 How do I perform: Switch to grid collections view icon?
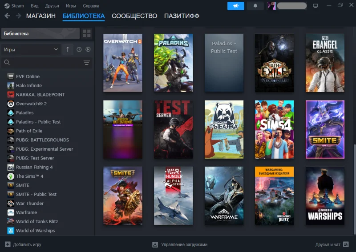[86, 33]
